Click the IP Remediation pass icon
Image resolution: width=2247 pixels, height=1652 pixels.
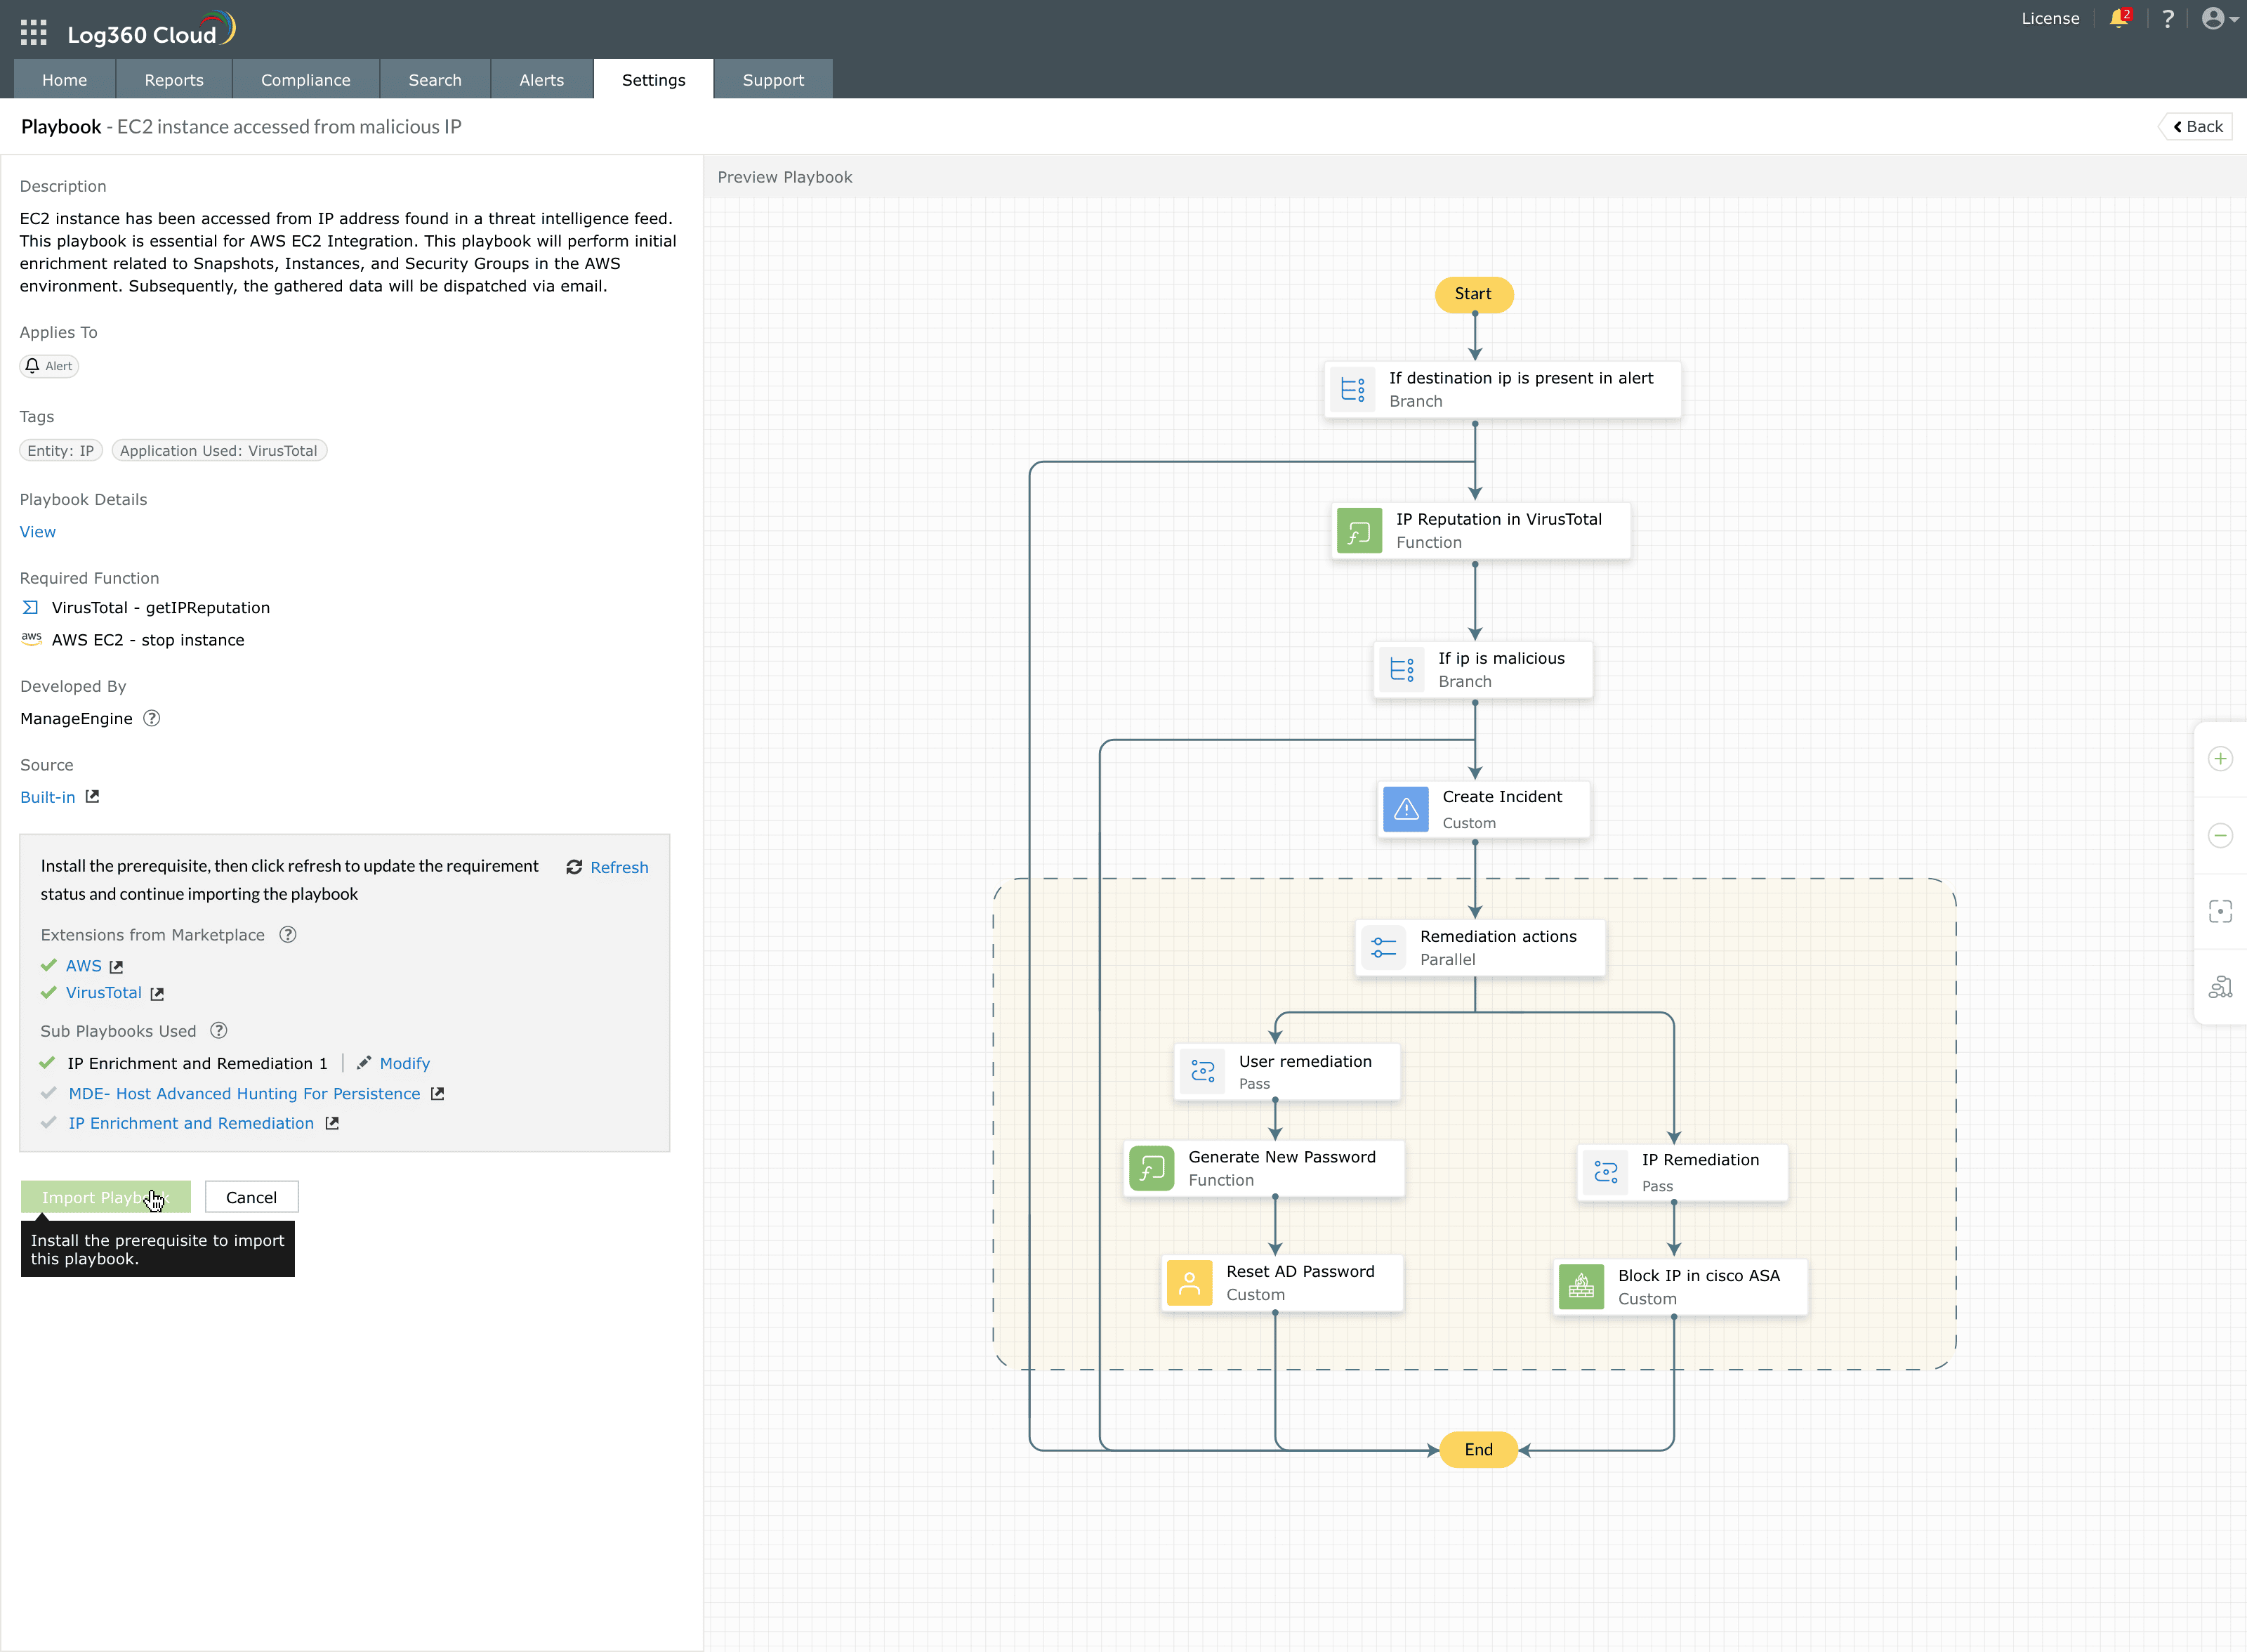pos(1605,1172)
